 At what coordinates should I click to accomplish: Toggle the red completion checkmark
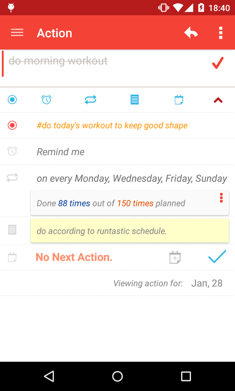tap(218, 63)
